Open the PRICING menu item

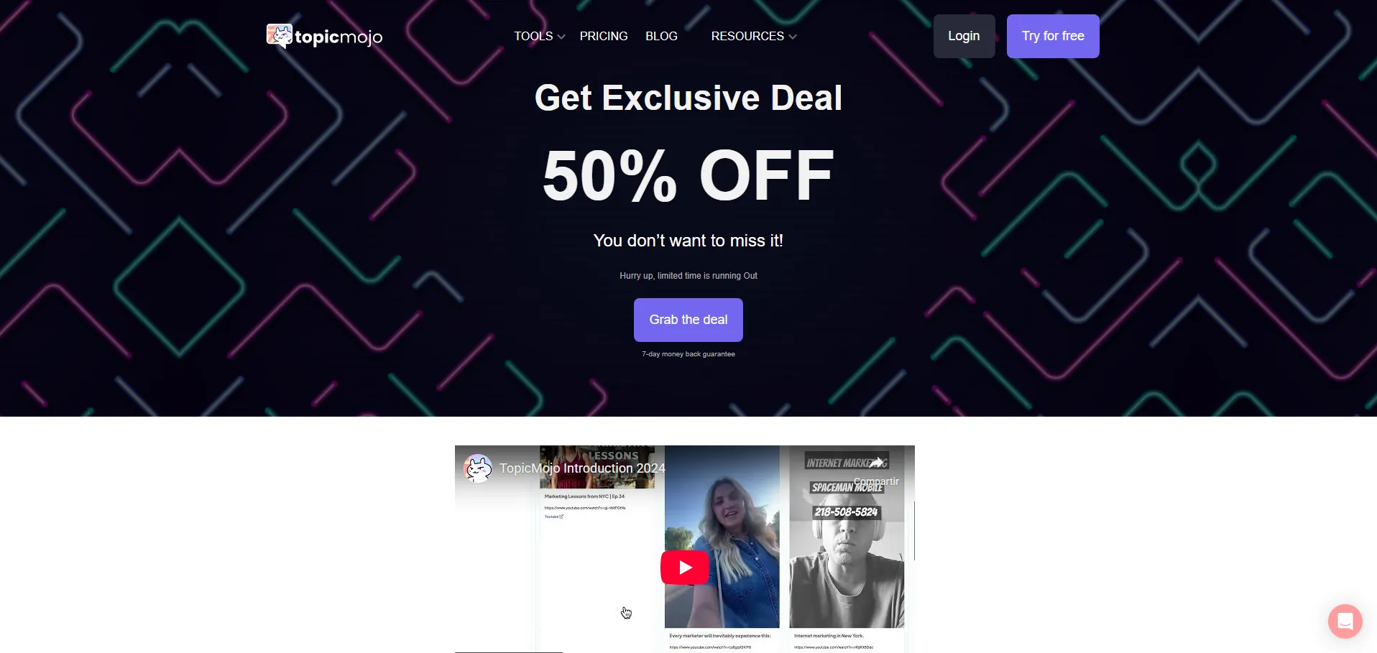coord(604,36)
